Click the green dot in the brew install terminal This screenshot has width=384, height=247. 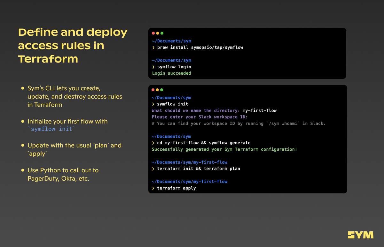pos(162,33)
